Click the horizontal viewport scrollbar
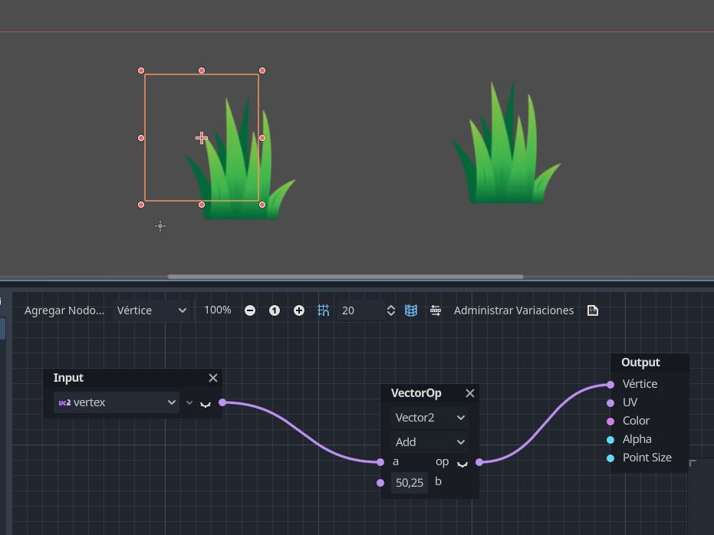714x535 pixels. pyautogui.click(x=345, y=277)
